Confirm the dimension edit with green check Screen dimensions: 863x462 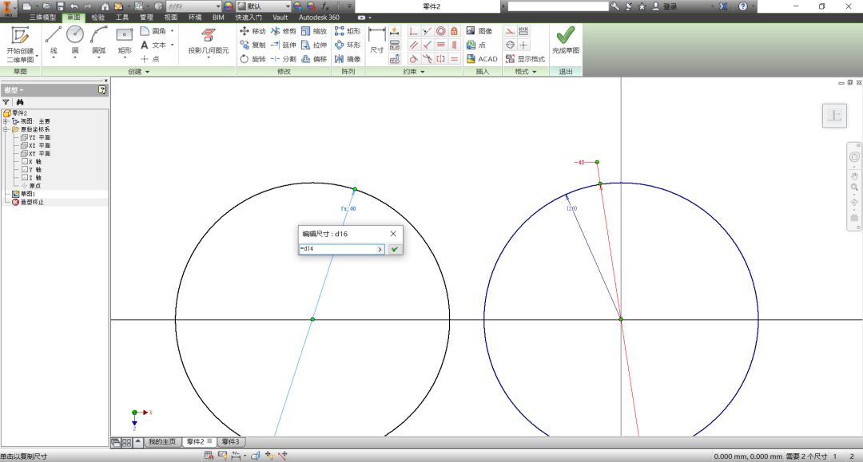(395, 250)
